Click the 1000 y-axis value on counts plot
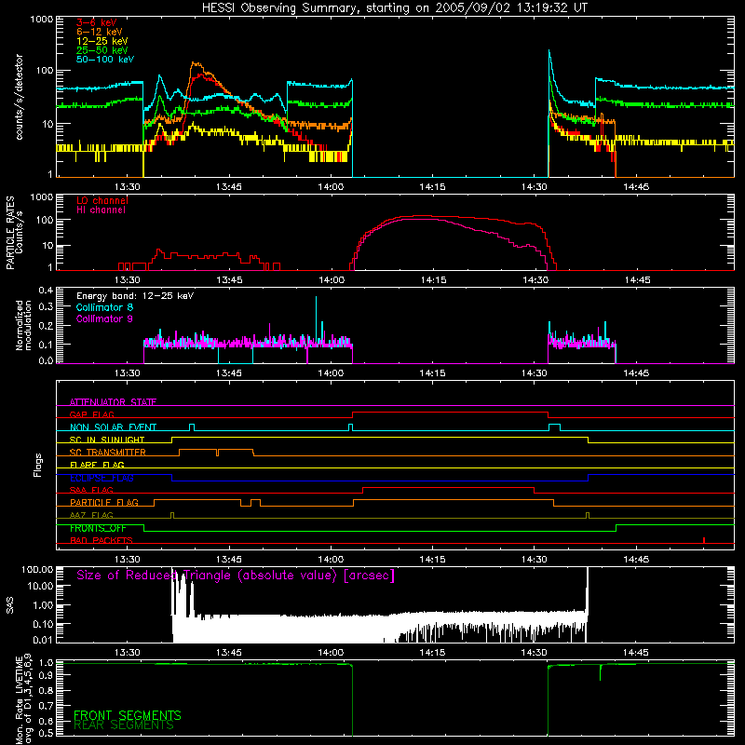745x745 pixels. (x=42, y=20)
